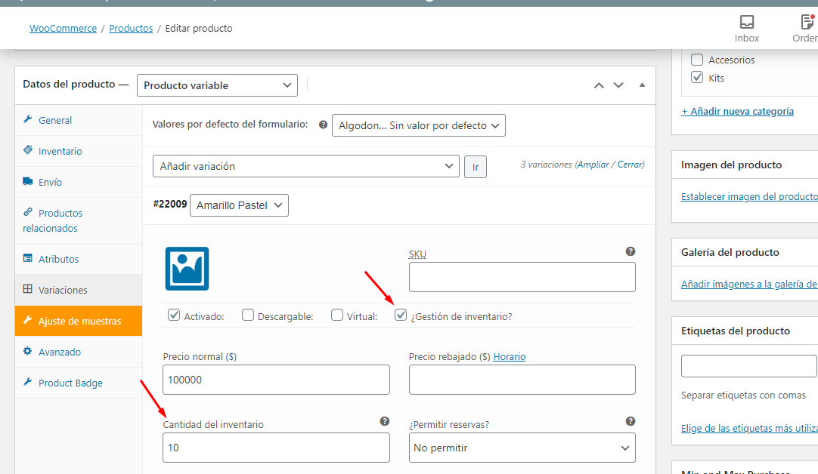The width and height of the screenshot is (818, 474).
Task: Expand the Amarillo Pastel attribute dropdown
Action: coord(239,205)
